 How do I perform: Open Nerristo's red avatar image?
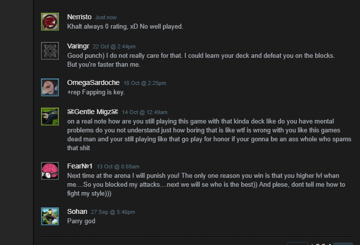(50, 22)
